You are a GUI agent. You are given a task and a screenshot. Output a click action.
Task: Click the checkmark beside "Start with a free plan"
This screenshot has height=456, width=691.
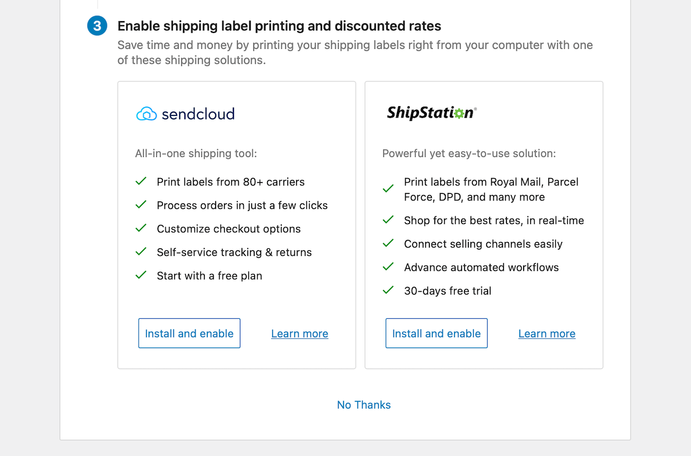(x=141, y=275)
